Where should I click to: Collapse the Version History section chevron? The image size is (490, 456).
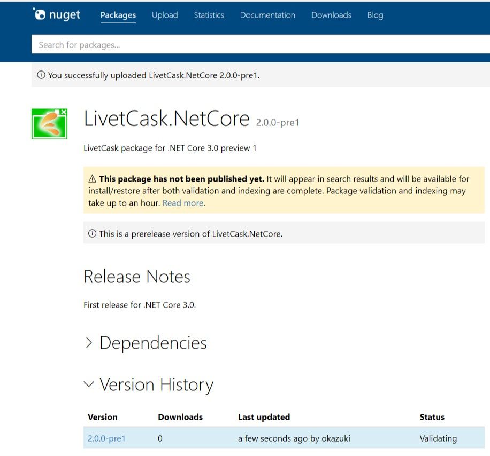coord(89,384)
